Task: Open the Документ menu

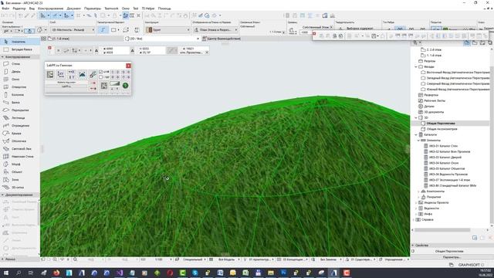Action: [x=74, y=8]
